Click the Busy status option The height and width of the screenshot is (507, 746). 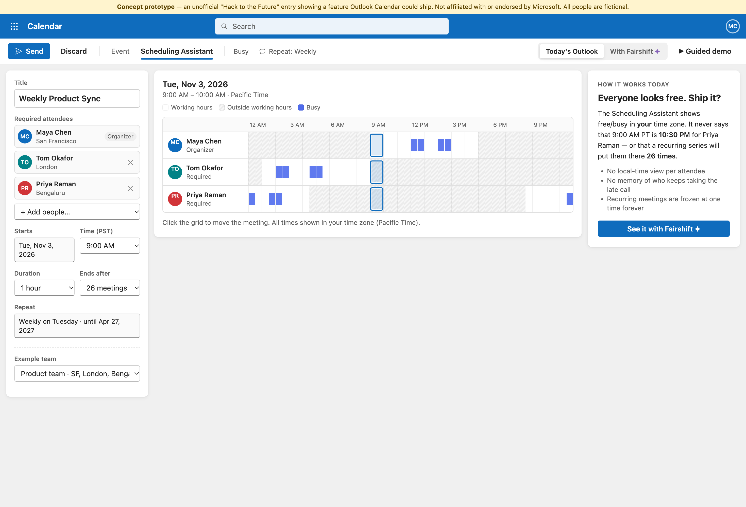click(241, 51)
